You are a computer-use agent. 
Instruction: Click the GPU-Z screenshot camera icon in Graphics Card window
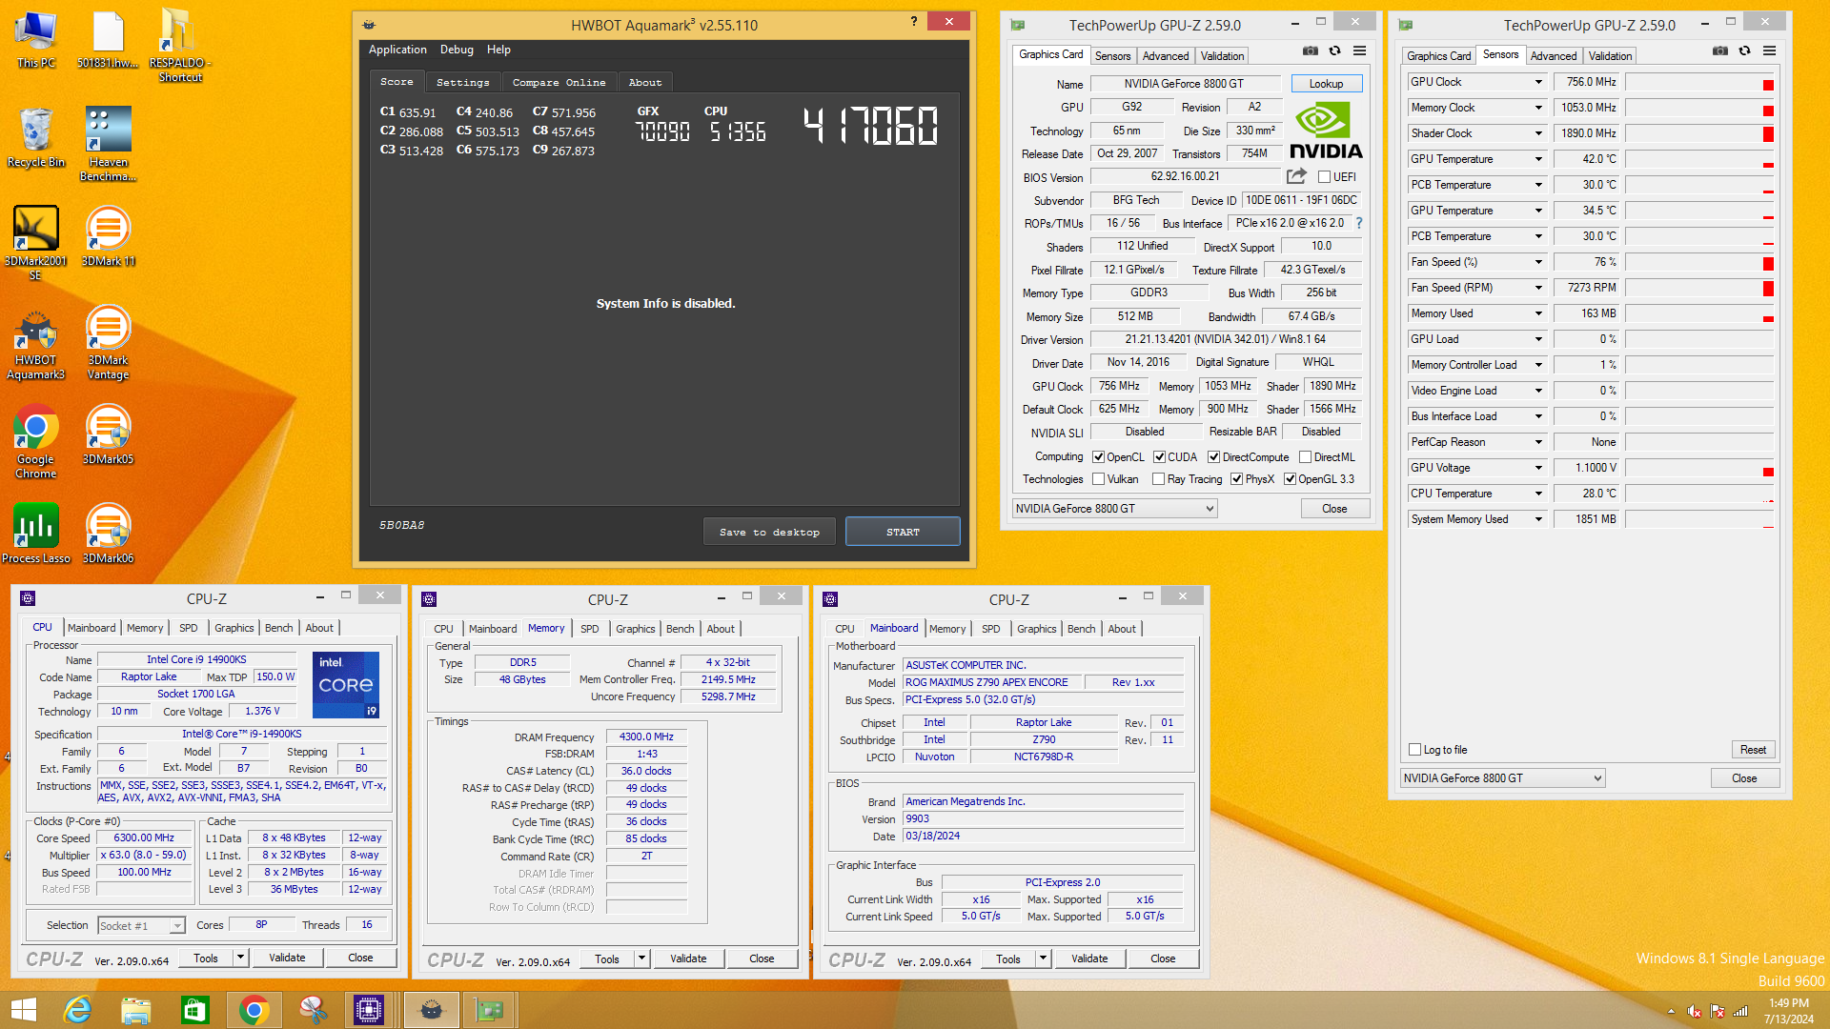click(1311, 50)
